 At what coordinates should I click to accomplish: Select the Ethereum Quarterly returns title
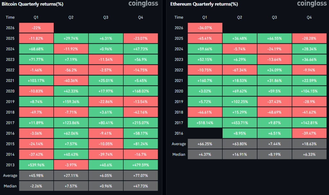[x=200, y=4]
